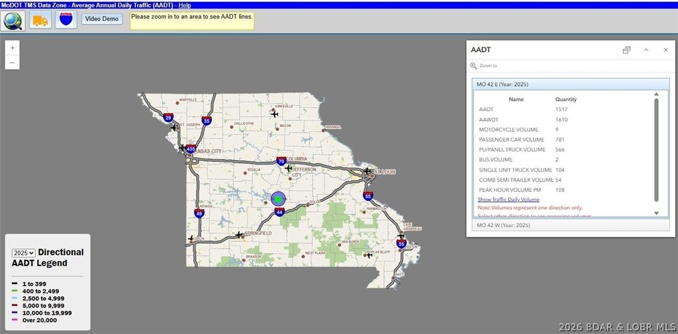Click the interstate shield toolbar icon

tap(66, 20)
